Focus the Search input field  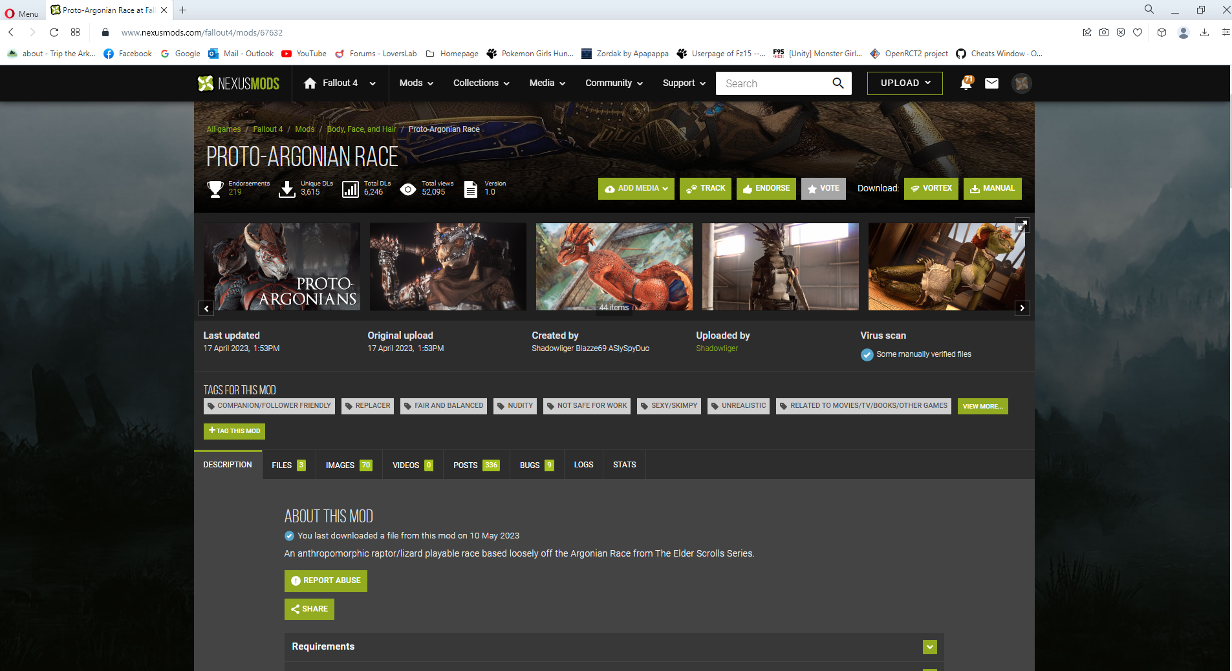(773, 83)
